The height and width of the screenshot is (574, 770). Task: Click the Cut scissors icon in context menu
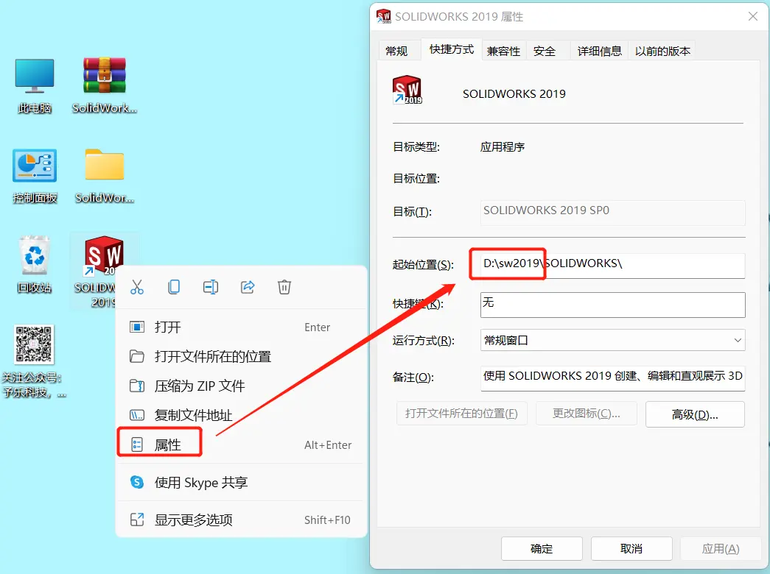[x=137, y=287]
